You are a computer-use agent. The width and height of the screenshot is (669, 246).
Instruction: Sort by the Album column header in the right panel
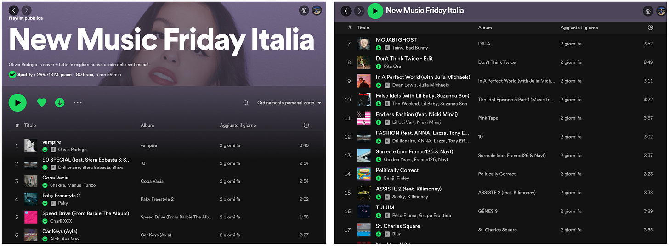pos(485,28)
